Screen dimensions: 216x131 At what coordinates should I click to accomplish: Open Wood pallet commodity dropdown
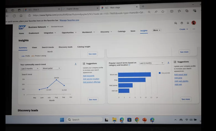coord(52,68)
